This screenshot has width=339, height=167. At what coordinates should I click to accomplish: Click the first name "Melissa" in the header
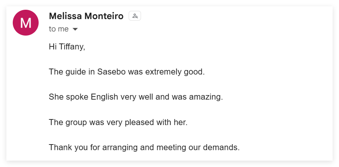point(65,16)
